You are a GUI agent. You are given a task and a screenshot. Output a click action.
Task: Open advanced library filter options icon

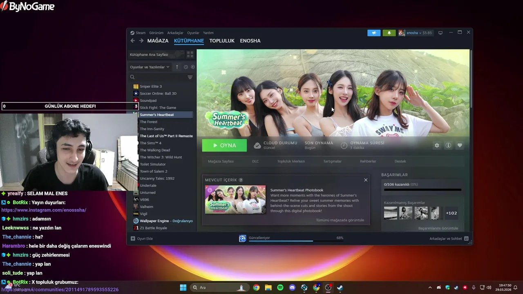coord(190,77)
